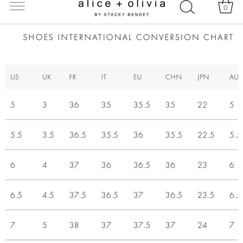Select the EU column header

[x=137, y=77]
